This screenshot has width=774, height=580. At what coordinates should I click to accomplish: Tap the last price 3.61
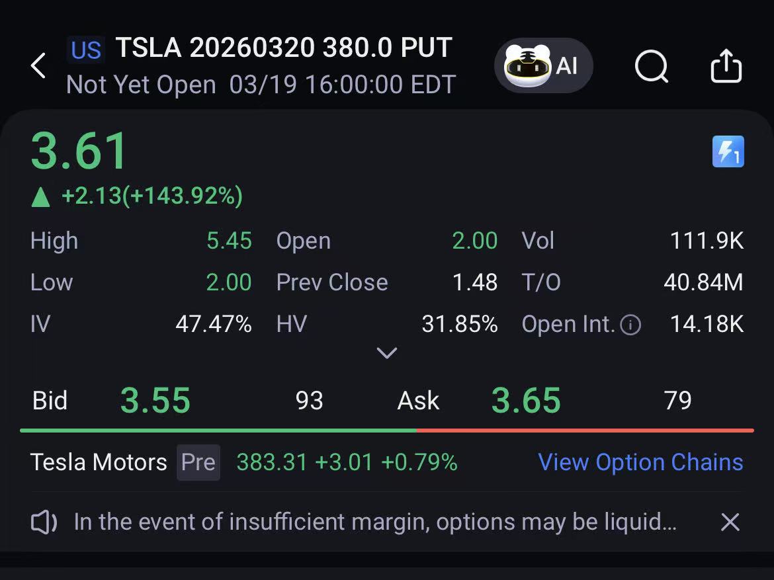tap(79, 151)
